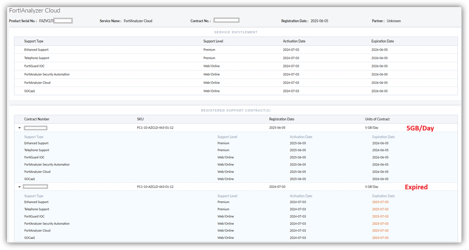Click Support Level subheader under the 2025-06-05 contract
This screenshot has height=250, width=469.
click(227, 137)
